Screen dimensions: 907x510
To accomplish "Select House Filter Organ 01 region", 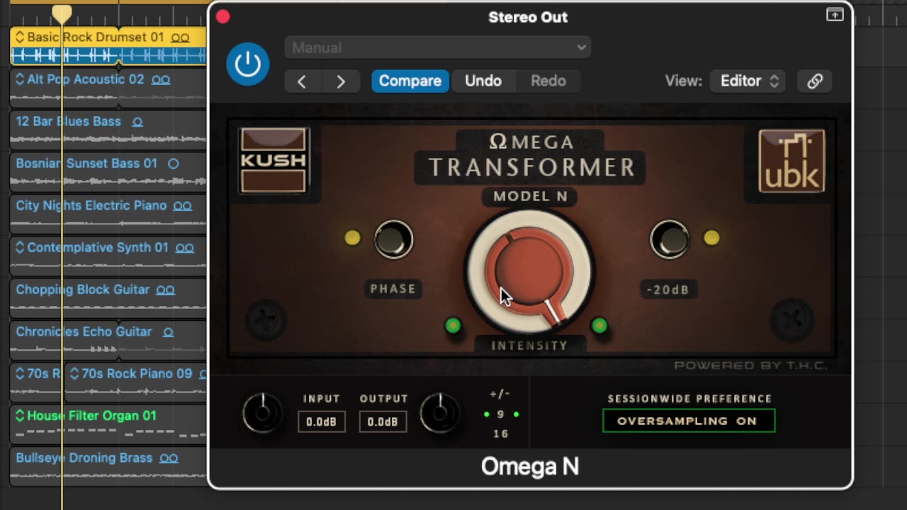I will 108,424.
